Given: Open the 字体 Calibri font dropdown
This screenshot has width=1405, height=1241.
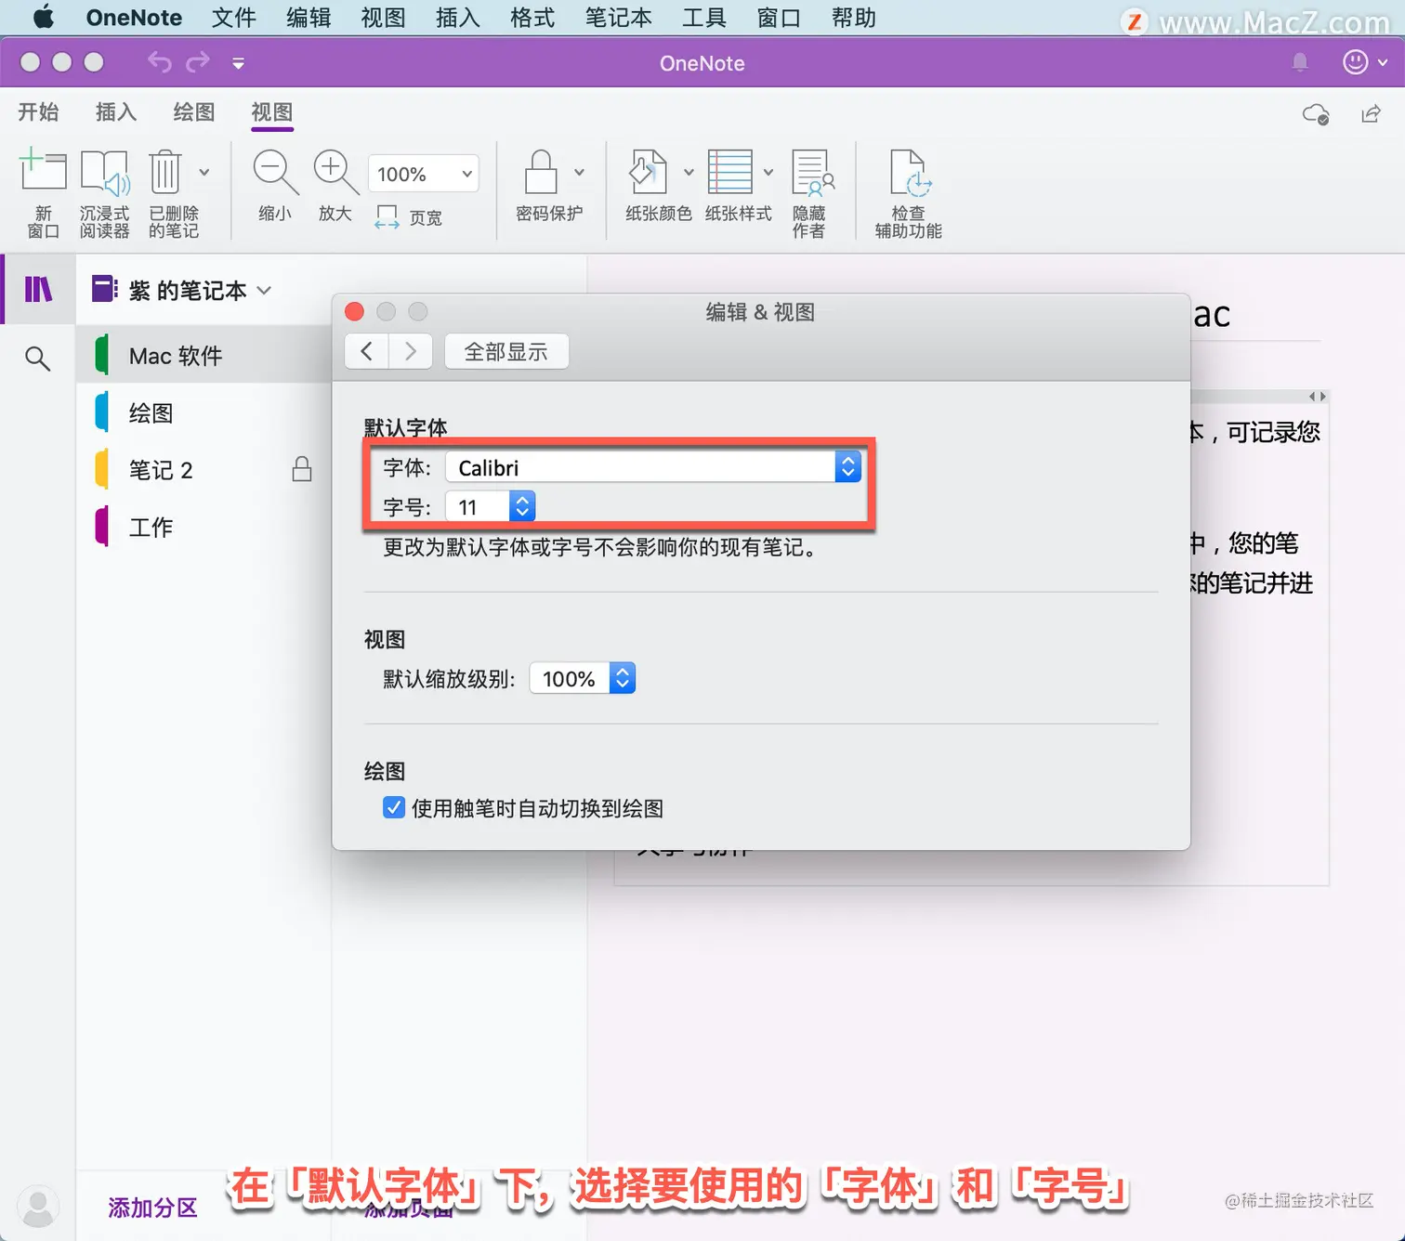Looking at the screenshot, I should point(653,467).
